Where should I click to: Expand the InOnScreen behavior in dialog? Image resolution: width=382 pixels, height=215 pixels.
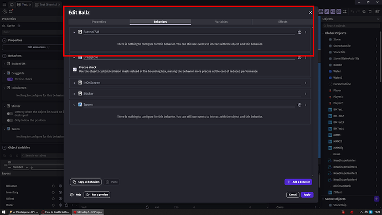(74, 83)
